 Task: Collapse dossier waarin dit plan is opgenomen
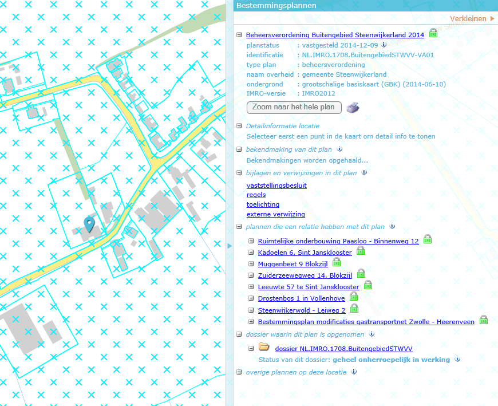pos(239,334)
